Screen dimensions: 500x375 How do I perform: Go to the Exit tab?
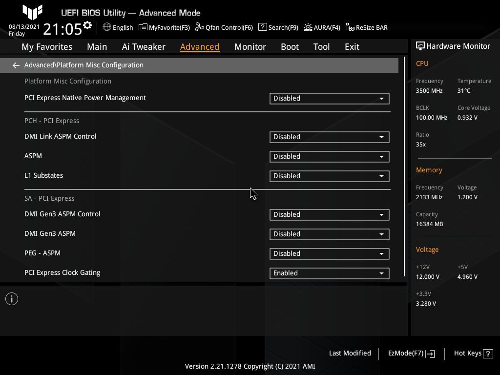click(352, 46)
